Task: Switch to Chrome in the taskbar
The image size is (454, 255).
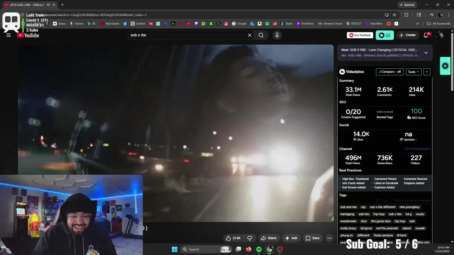Action: coord(270,249)
